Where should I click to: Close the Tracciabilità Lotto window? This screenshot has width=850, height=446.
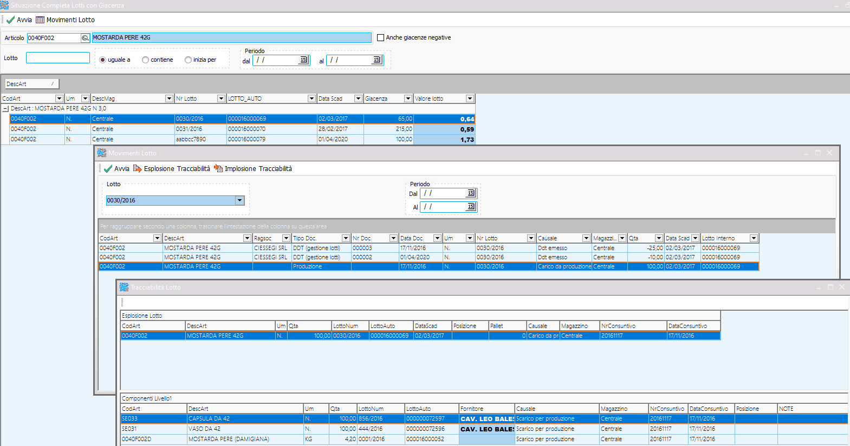tap(842, 287)
